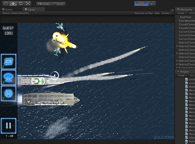The height and width of the screenshot is (144, 195).
Task: Click the Game tab pacman icon
Action: click(26, 9)
